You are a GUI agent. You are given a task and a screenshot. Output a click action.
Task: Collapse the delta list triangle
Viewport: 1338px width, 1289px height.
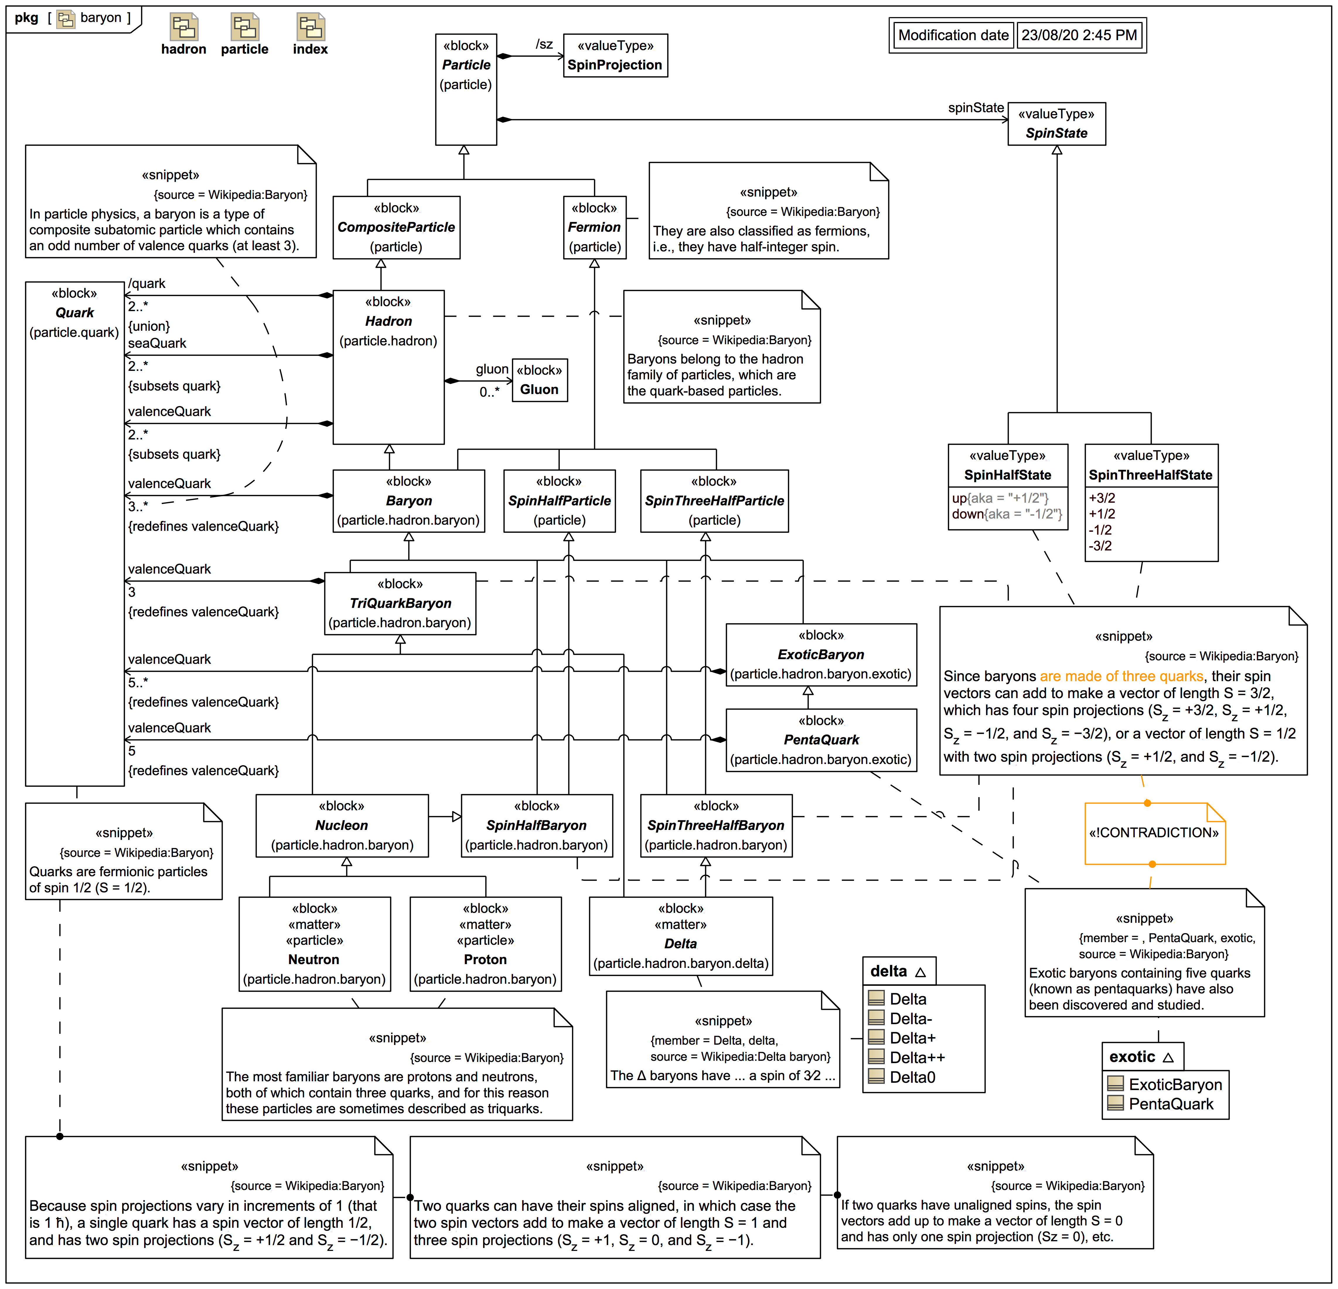point(920,972)
